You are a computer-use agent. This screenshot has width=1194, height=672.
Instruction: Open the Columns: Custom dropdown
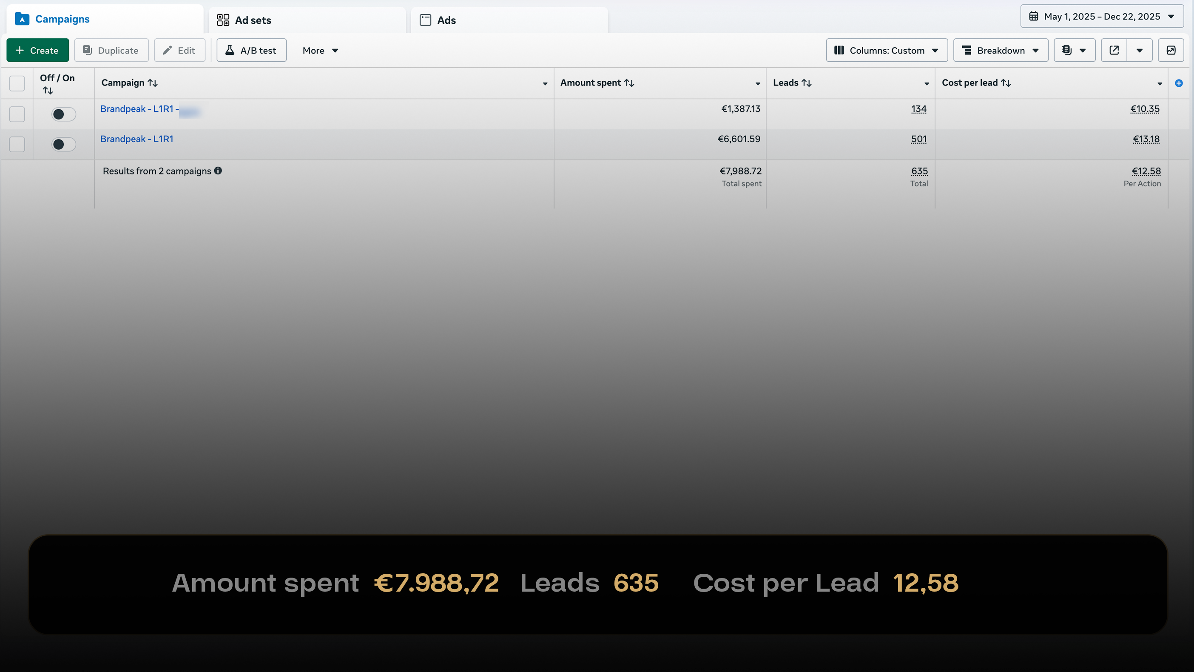886,50
